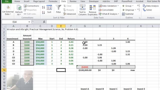Switch to the Insert tab
This screenshot has width=160, height=90.
[26, 1]
